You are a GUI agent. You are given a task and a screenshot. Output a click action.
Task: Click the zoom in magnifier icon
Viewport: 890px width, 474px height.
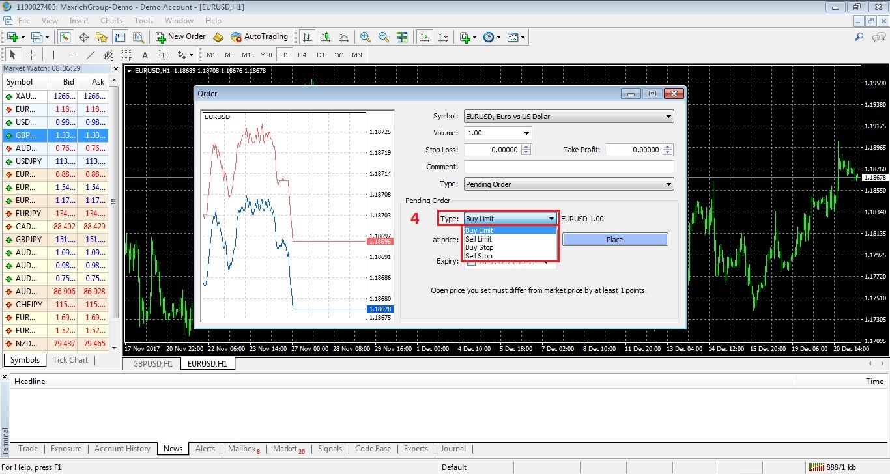[x=366, y=37]
